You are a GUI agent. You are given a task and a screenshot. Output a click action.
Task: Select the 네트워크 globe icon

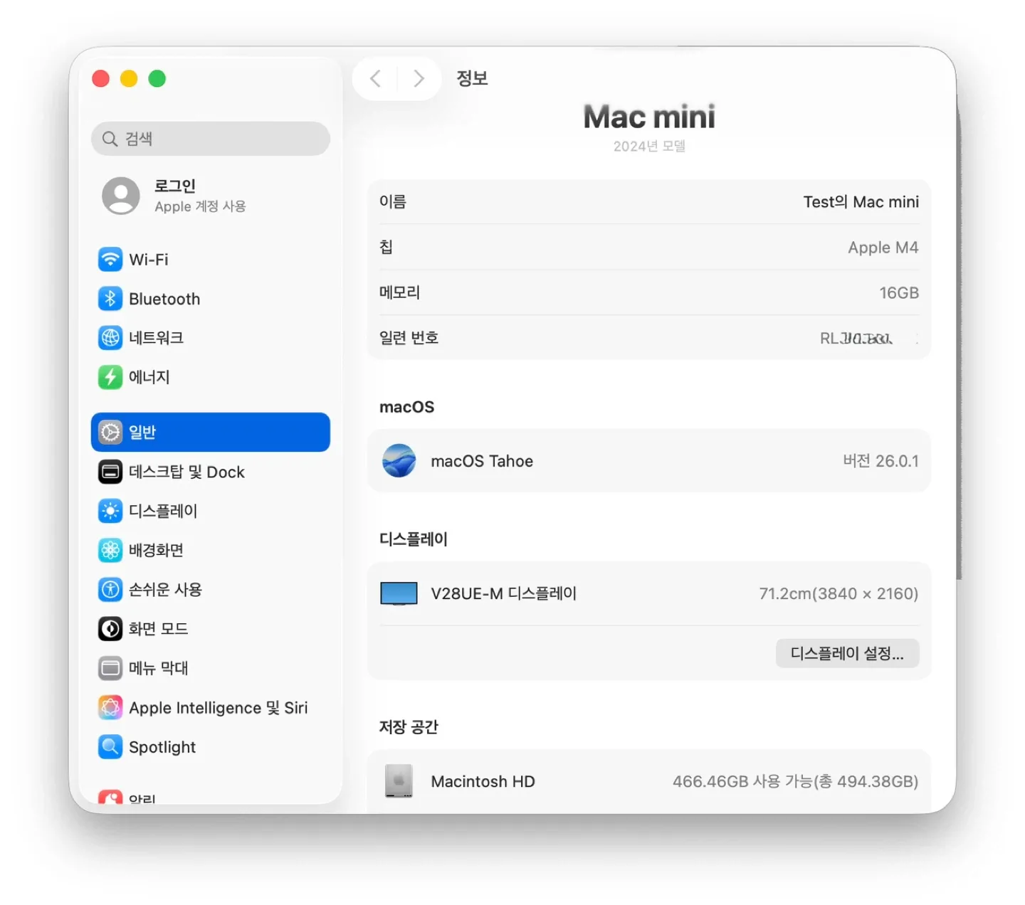point(110,338)
